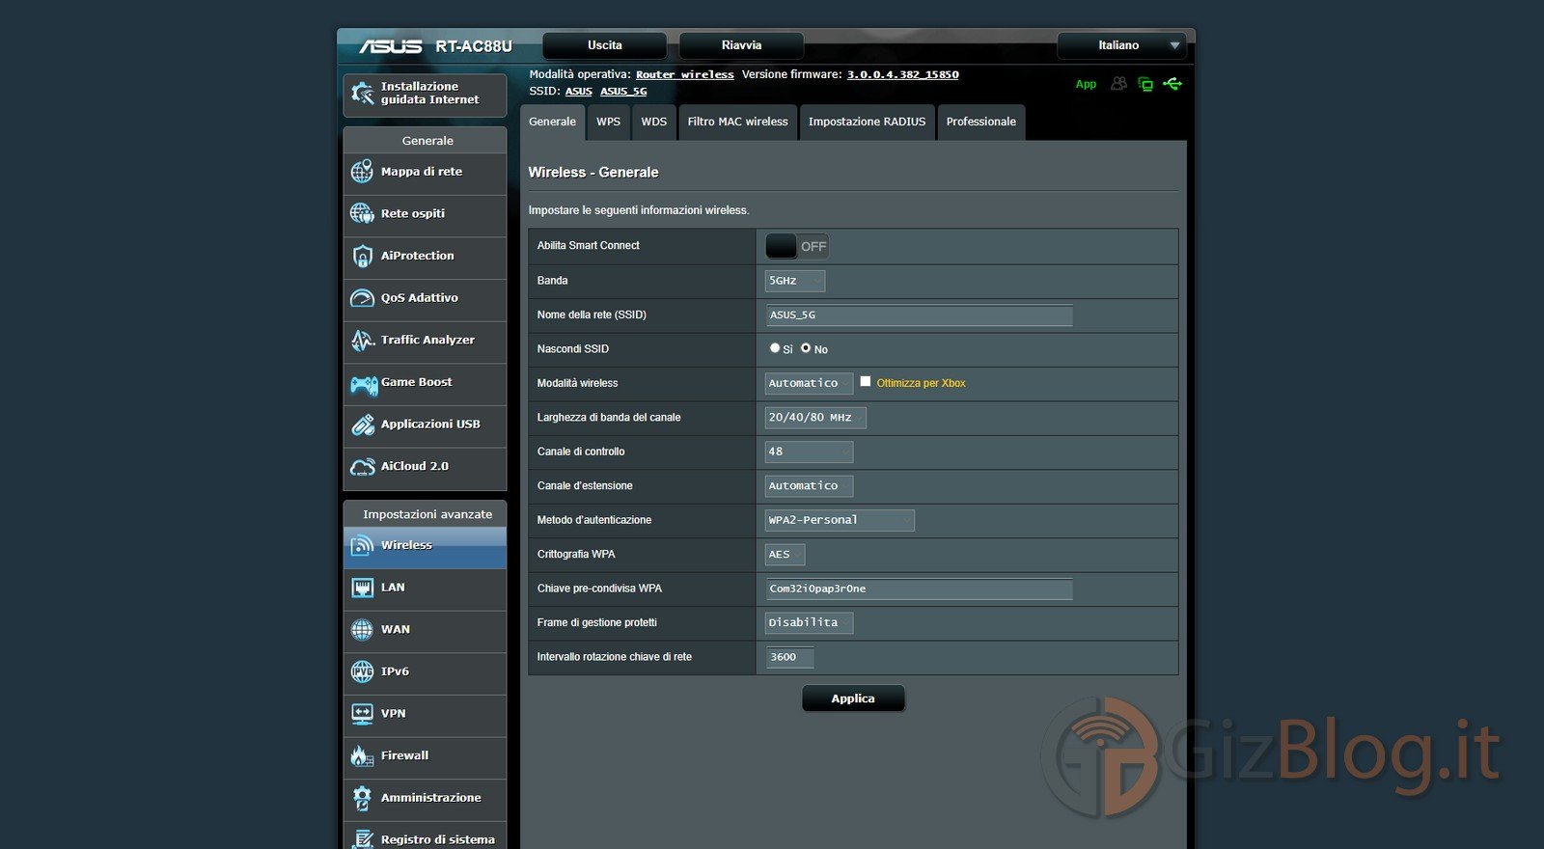Click the ASUS_5G SSID link in header

tap(623, 91)
